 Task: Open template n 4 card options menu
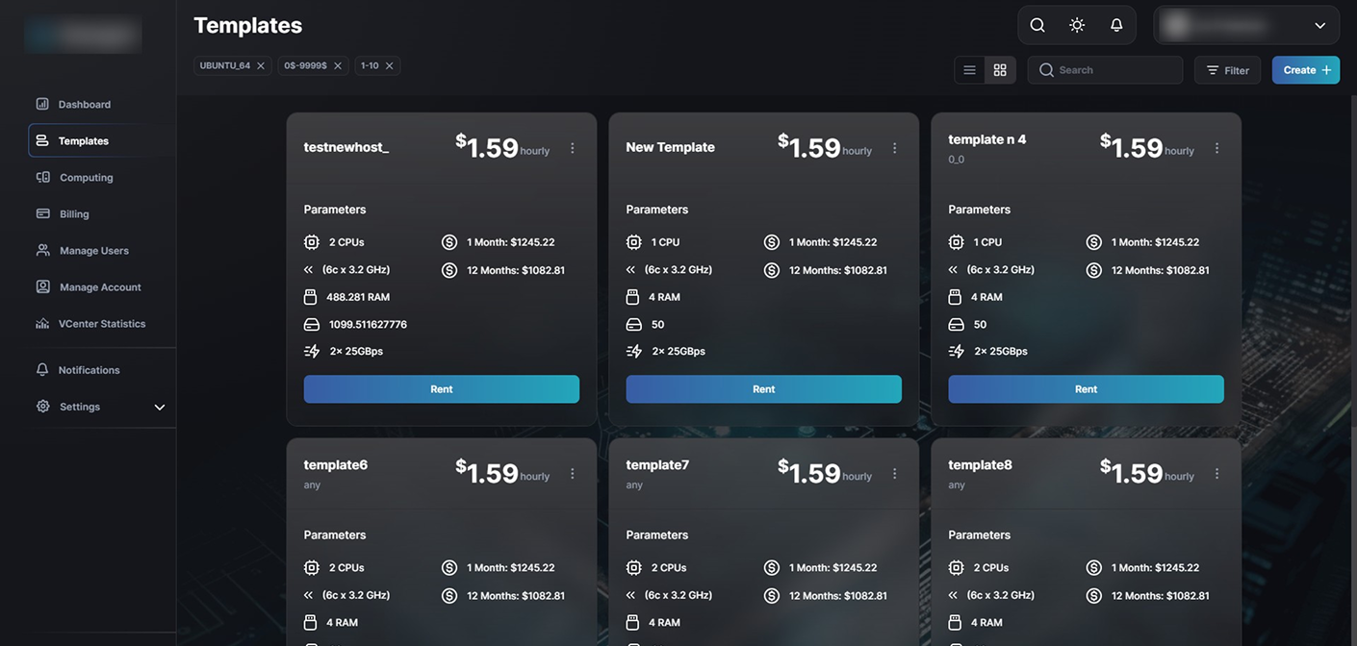pyautogui.click(x=1217, y=148)
